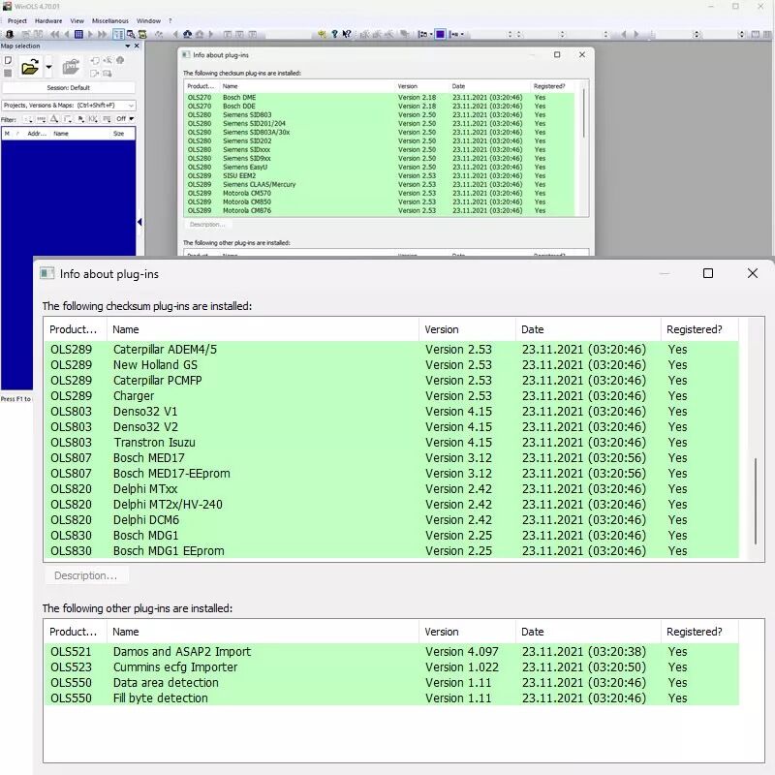Collapse the Map selection panel via its chevron
The height and width of the screenshot is (775, 775).
pyautogui.click(x=128, y=46)
